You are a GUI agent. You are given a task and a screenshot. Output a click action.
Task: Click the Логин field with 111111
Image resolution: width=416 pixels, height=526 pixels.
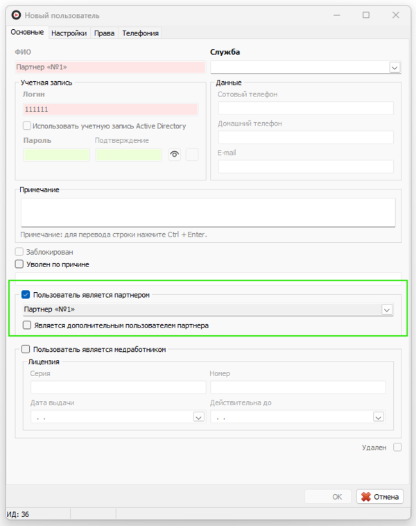[x=111, y=110]
